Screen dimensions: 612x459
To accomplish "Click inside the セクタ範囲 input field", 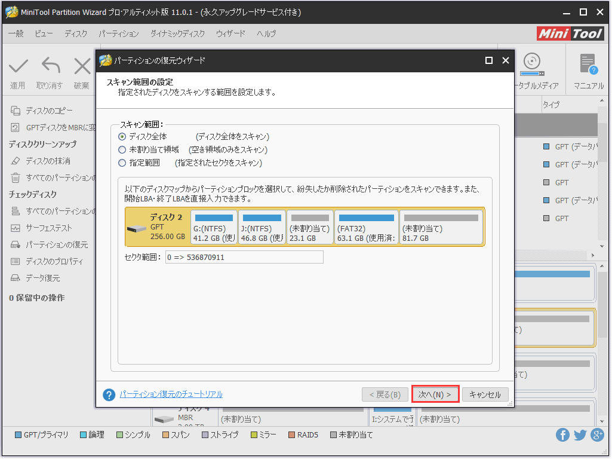I will (244, 256).
